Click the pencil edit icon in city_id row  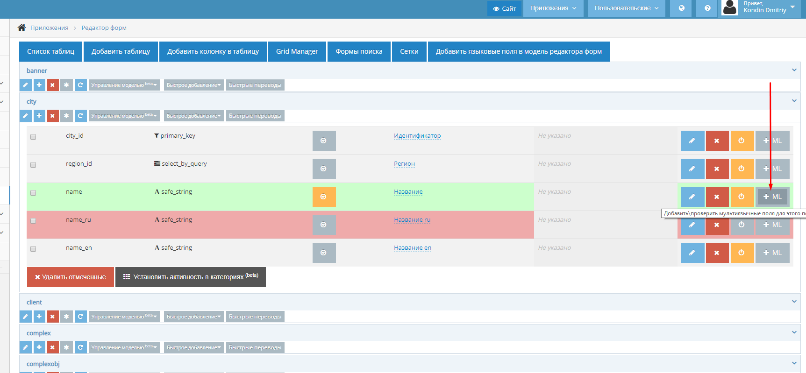[692, 141]
